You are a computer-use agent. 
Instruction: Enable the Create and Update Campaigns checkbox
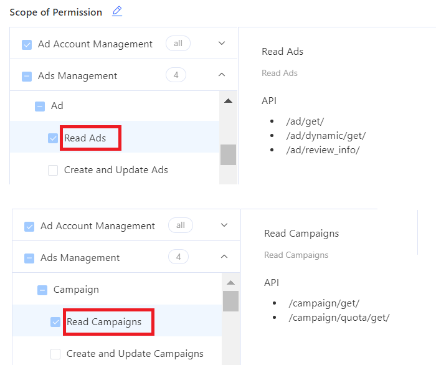coord(55,354)
